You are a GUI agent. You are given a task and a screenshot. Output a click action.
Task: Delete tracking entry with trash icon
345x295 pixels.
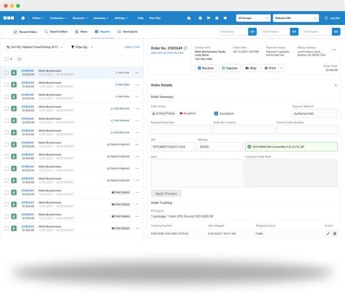coord(334,233)
